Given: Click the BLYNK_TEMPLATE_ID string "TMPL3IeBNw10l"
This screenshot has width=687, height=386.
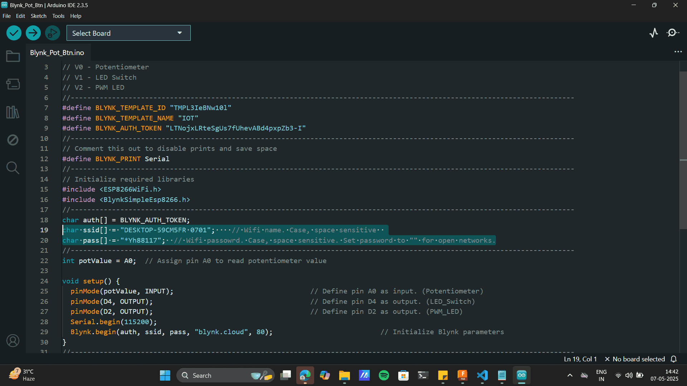Looking at the screenshot, I should tap(200, 108).
